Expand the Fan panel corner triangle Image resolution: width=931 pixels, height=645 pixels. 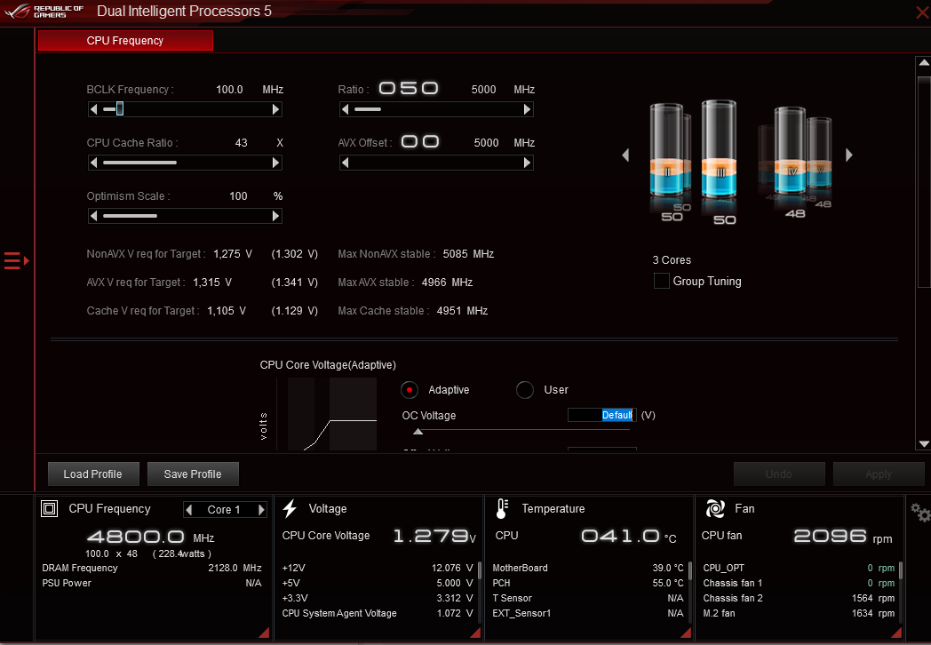tap(896, 633)
